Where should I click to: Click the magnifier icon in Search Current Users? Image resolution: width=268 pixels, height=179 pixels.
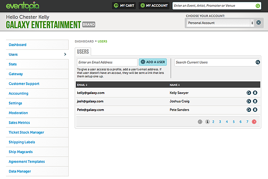point(258,62)
